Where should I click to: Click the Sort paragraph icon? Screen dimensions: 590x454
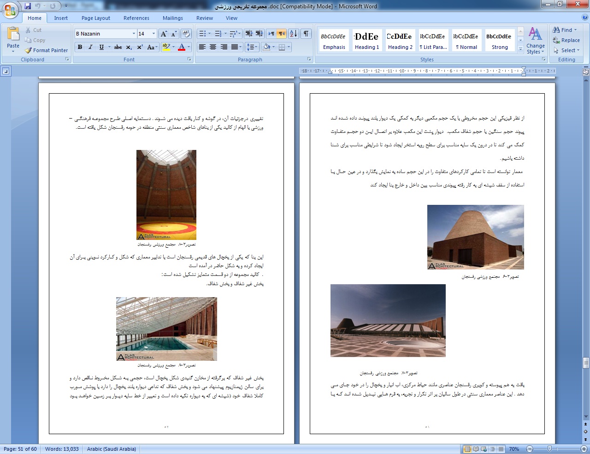(x=293, y=34)
